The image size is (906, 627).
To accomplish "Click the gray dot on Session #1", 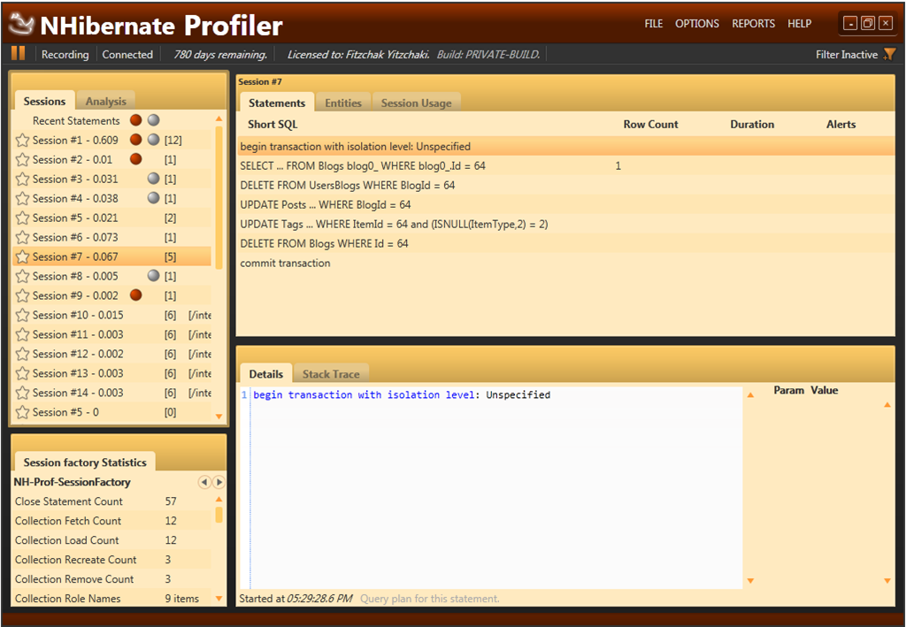I will pos(153,140).
